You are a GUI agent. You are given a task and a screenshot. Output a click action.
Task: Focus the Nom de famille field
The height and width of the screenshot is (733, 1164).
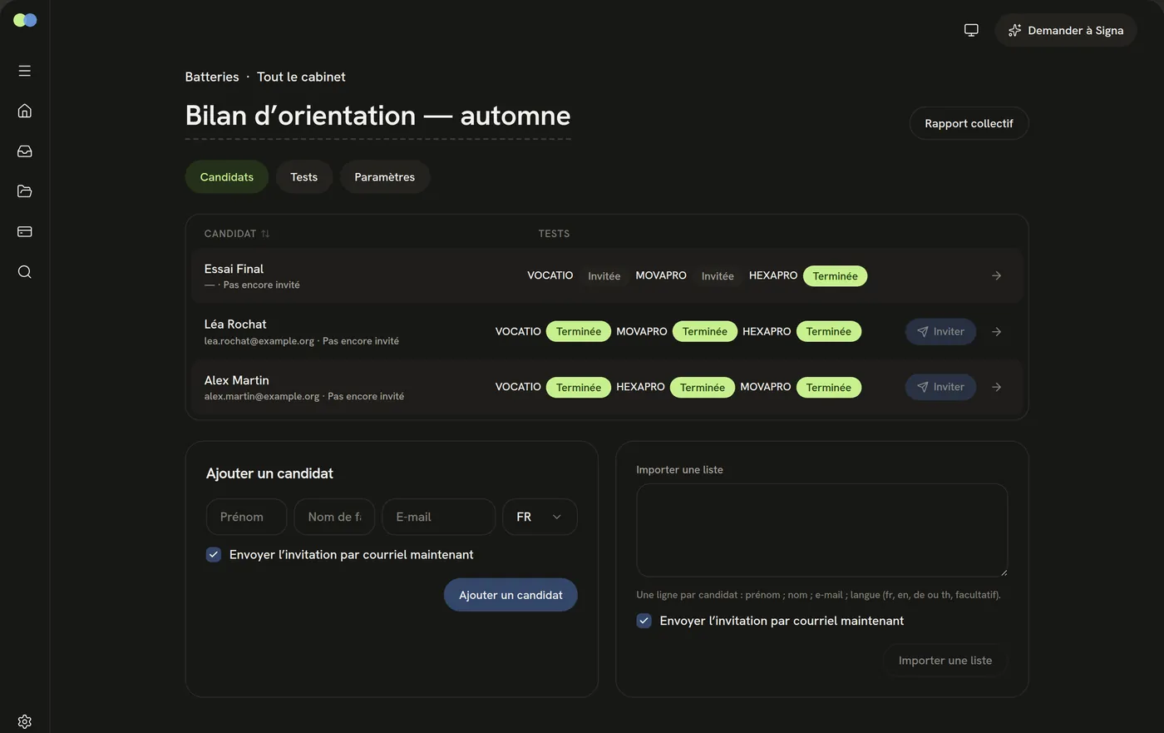[x=334, y=517]
